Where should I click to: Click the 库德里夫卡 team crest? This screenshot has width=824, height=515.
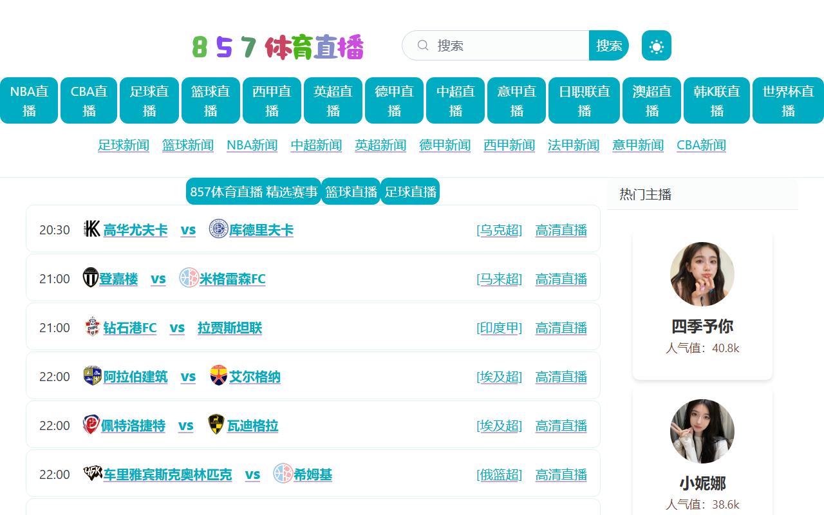click(x=218, y=229)
